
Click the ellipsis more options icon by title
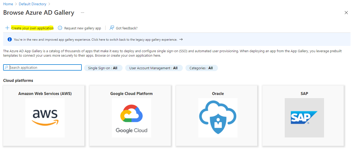pos(83,13)
